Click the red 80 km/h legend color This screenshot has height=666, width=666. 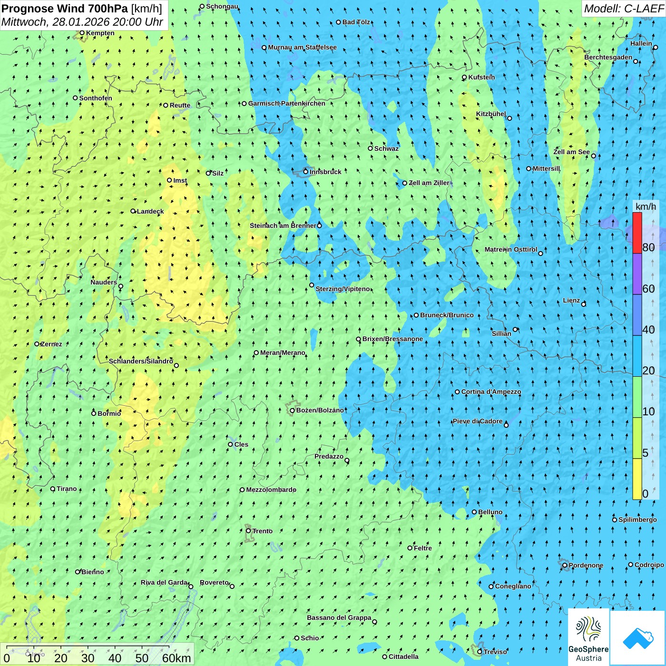637,233
